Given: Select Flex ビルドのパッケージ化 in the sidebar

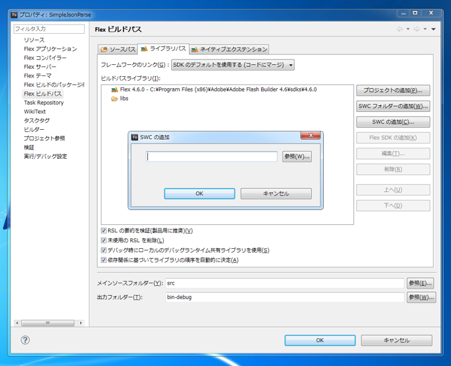Looking at the screenshot, I should point(54,85).
